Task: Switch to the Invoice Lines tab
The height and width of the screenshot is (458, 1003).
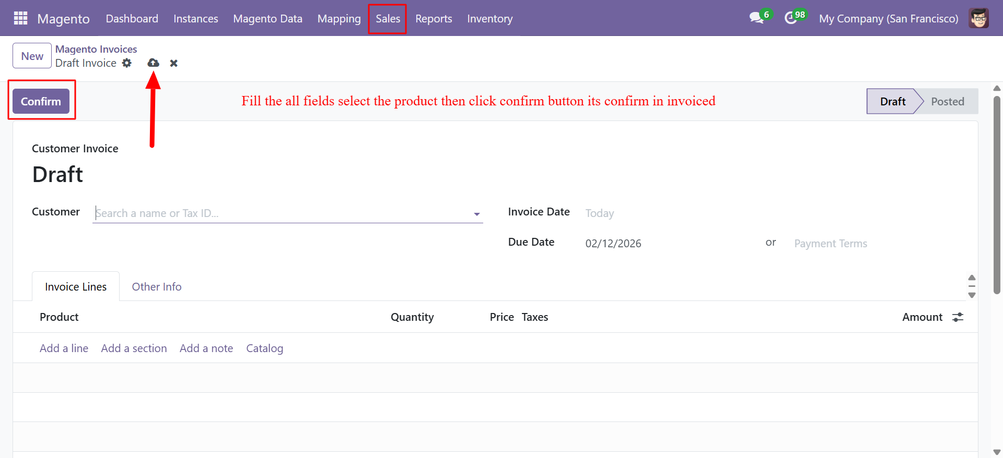Action: [x=76, y=286]
